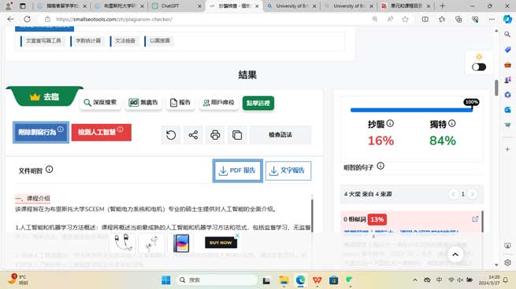
Task: Open Copilot icon in Edge sidebar
Action: 507,20
